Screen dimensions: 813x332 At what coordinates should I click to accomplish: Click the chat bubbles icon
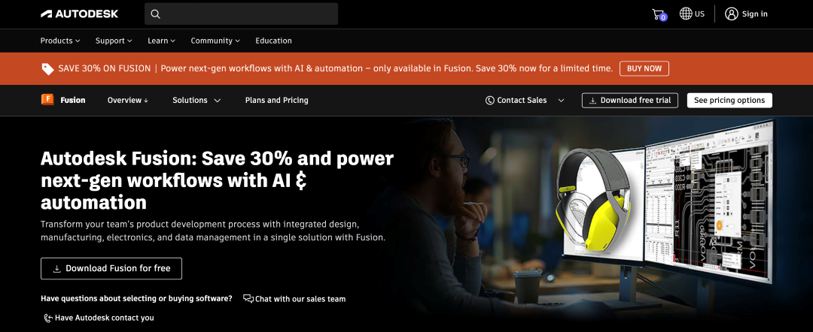coord(248,299)
